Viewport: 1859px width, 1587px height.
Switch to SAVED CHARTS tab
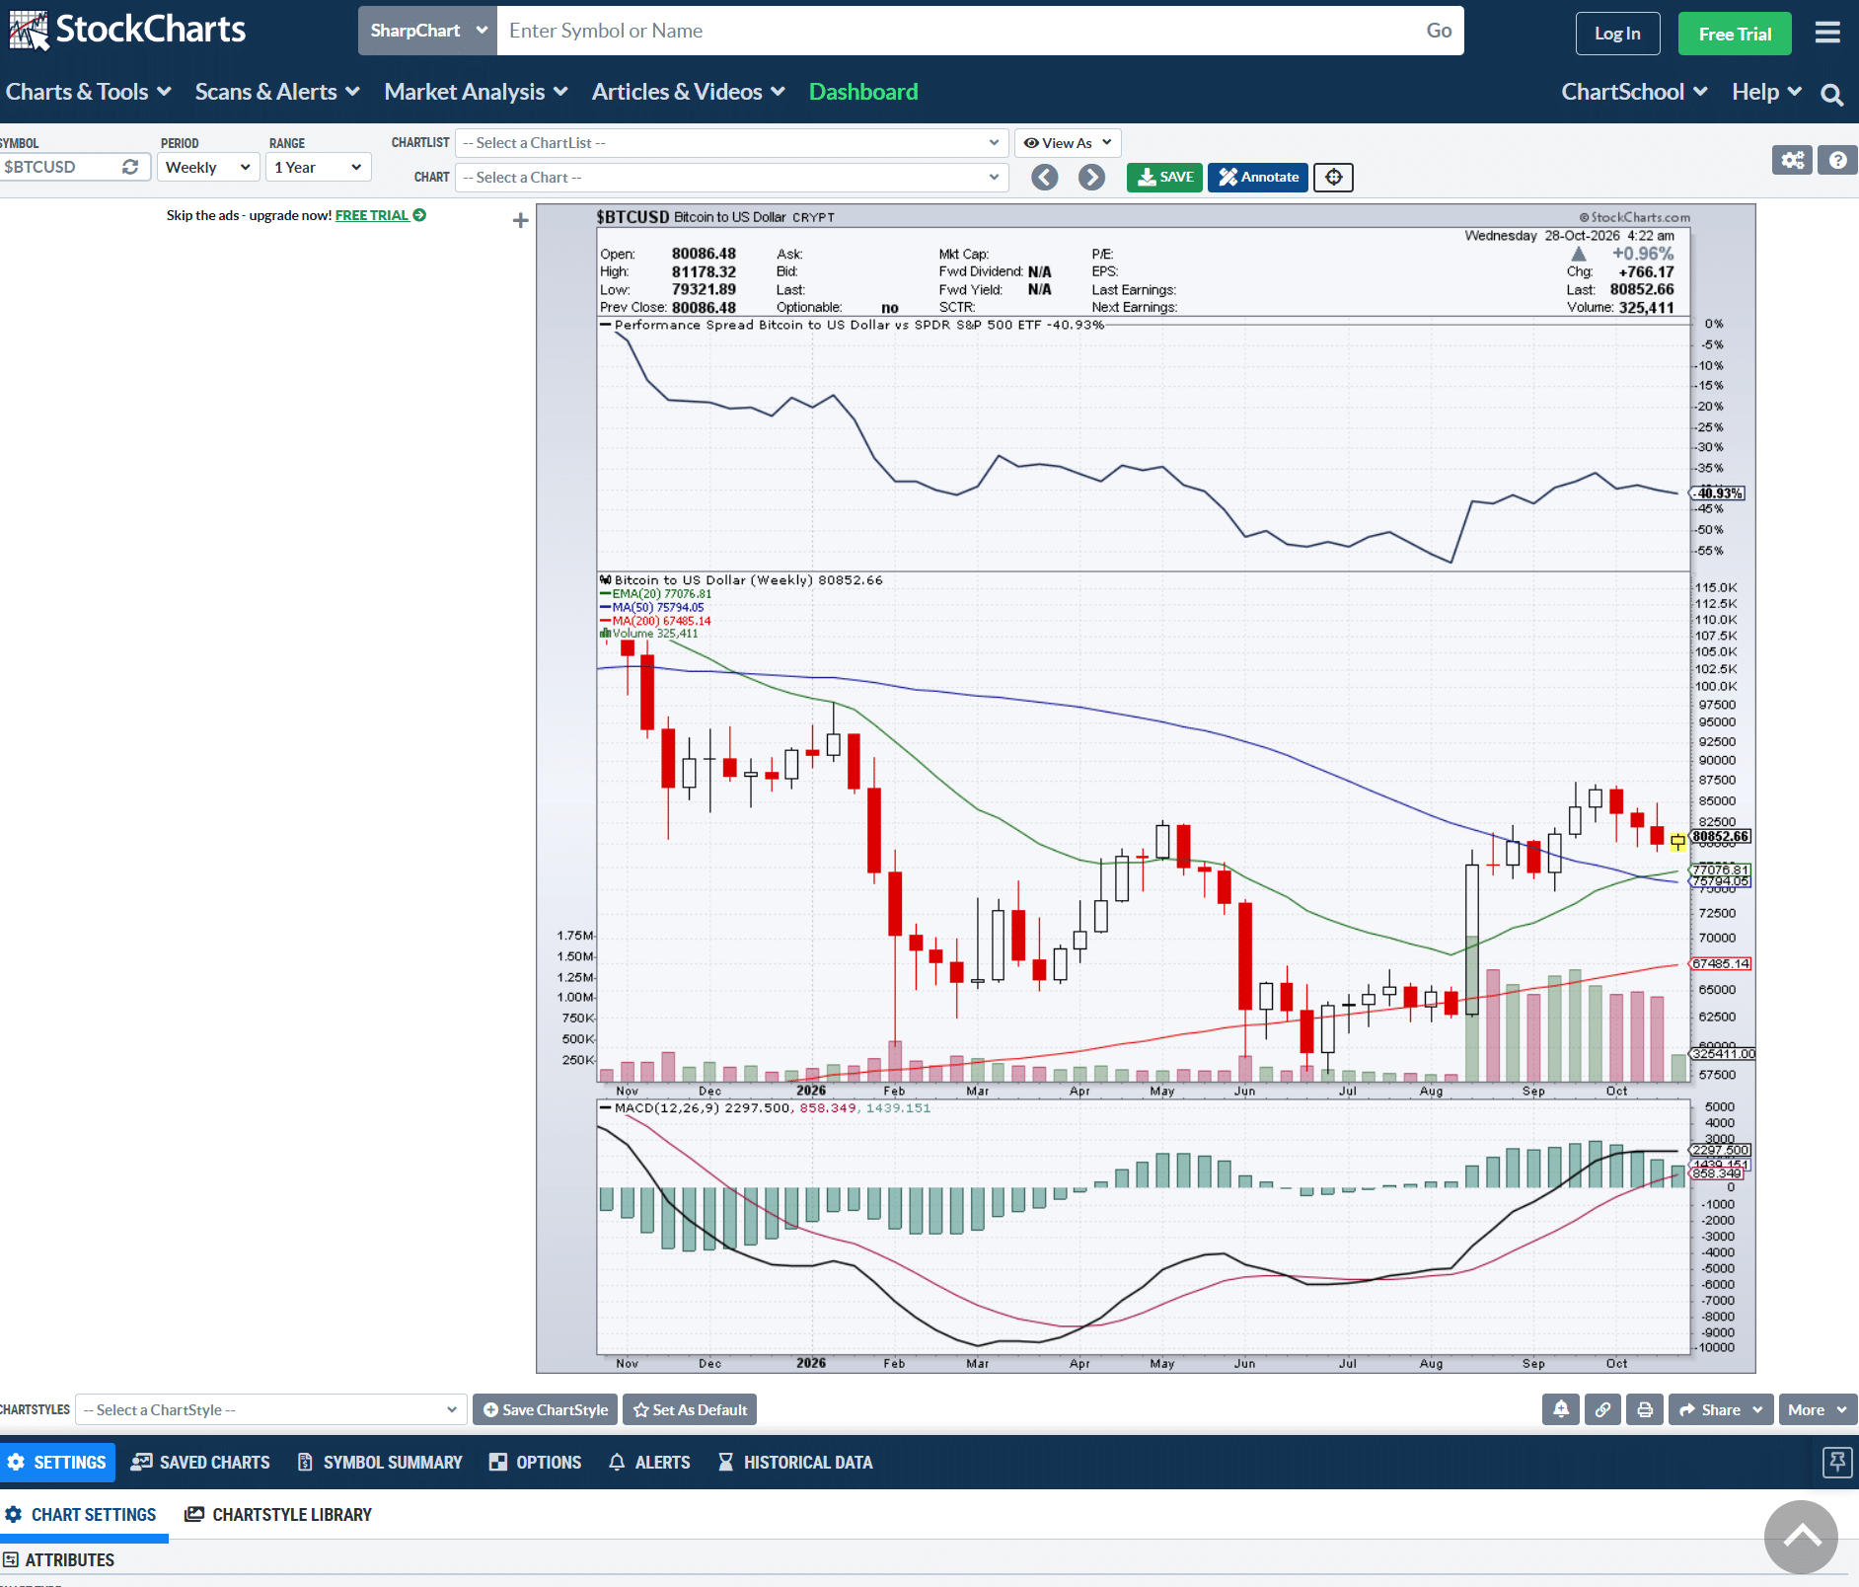tap(200, 1463)
